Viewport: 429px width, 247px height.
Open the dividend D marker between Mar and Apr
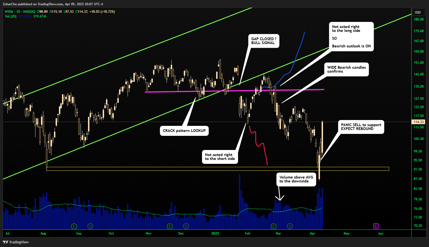click(x=290, y=226)
